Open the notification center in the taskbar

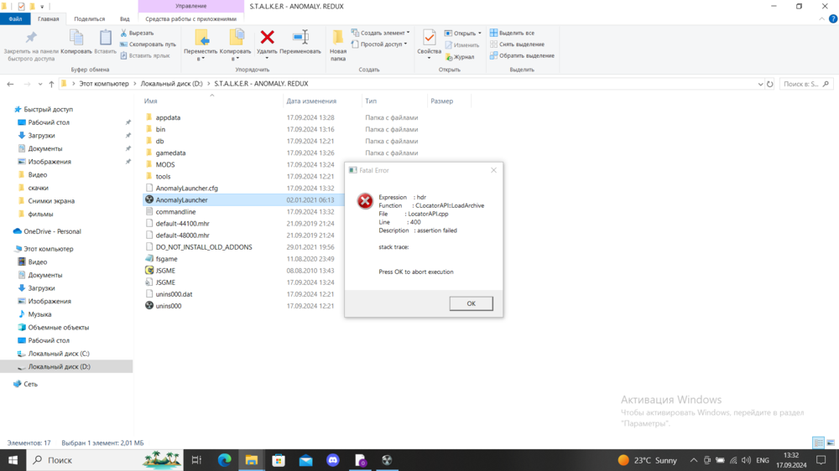pos(821,460)
